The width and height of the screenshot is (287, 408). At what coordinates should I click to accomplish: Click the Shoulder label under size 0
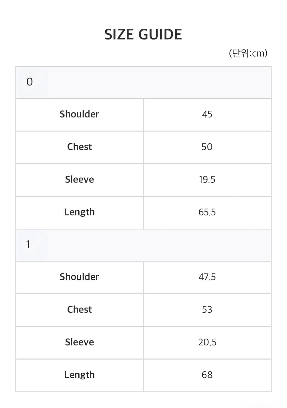(79, 114)
